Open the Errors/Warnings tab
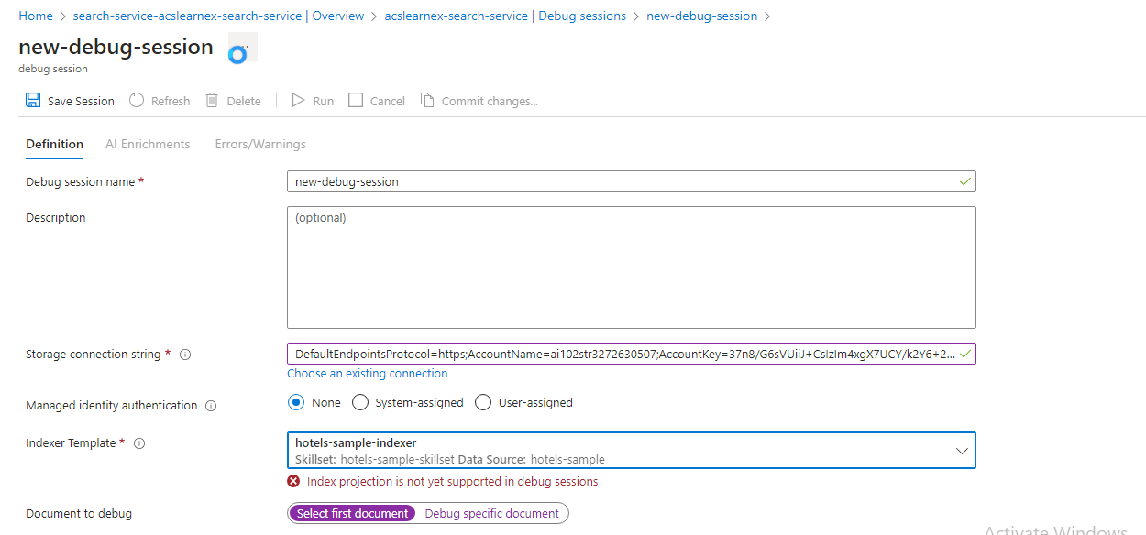This screenshot has height=535, width=1146. coord(260,144)
